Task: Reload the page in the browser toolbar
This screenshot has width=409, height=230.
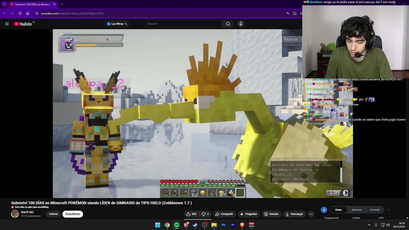Action: pyautogui.click(x=20, y=13)
